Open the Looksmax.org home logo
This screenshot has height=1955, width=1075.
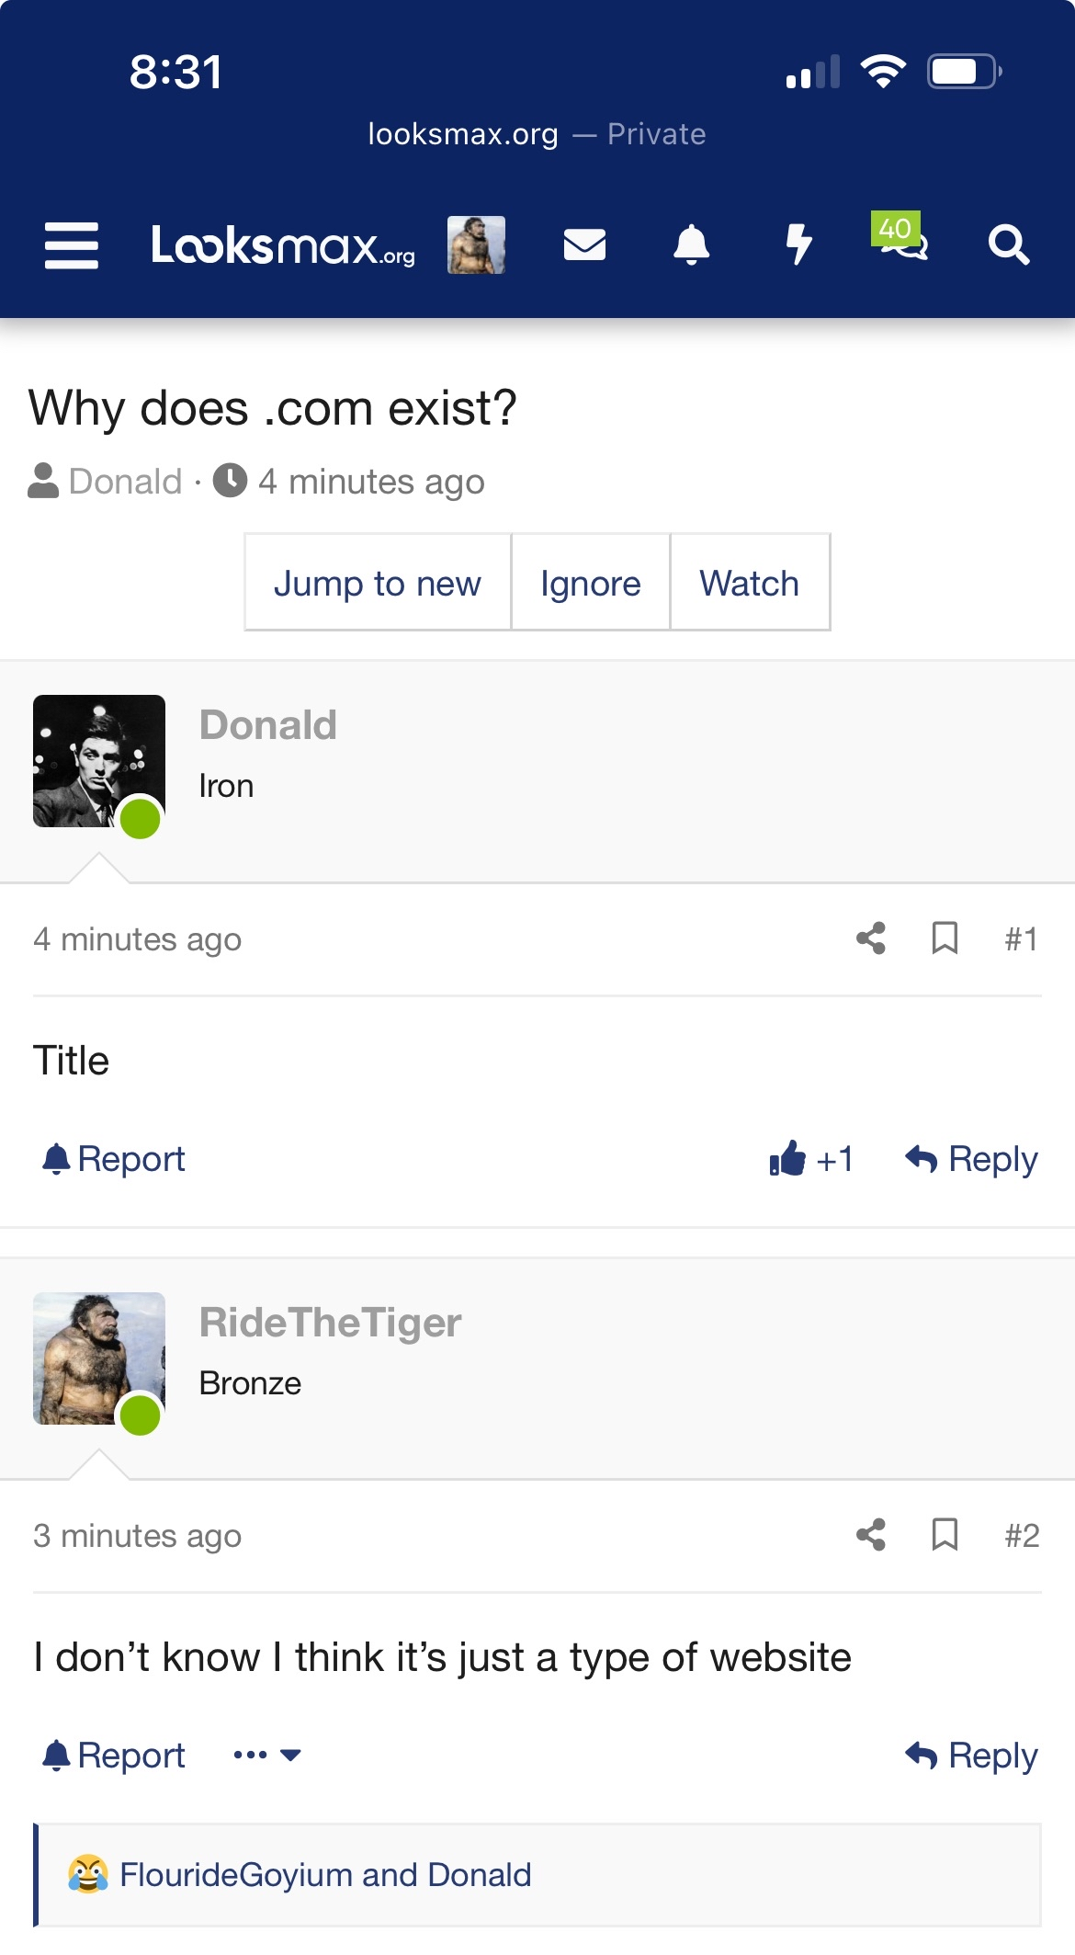[282, 245]
